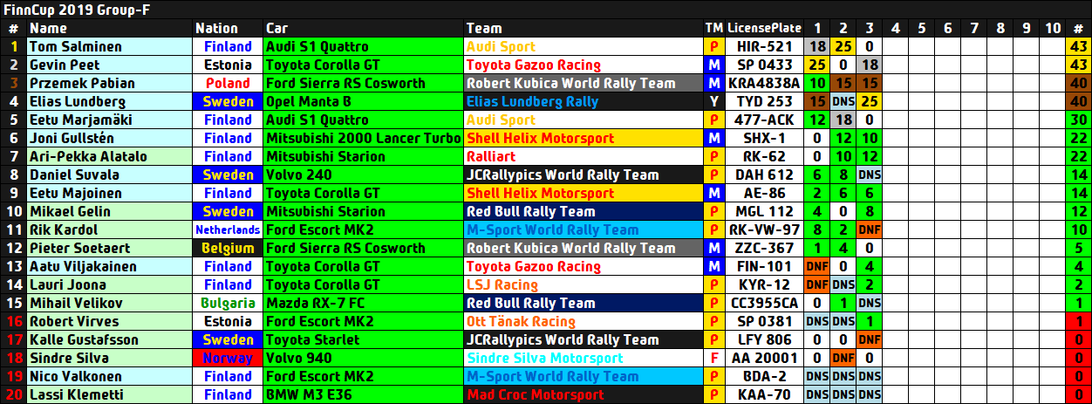Click the round 3 DNF cell for Rik Kardol
This screenshot has width=1092, height=404.
point(869,229)
